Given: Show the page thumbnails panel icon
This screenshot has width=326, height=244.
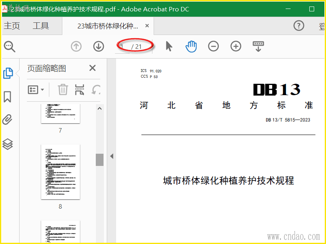Looking at the screenshot, I should click(8, 73).
